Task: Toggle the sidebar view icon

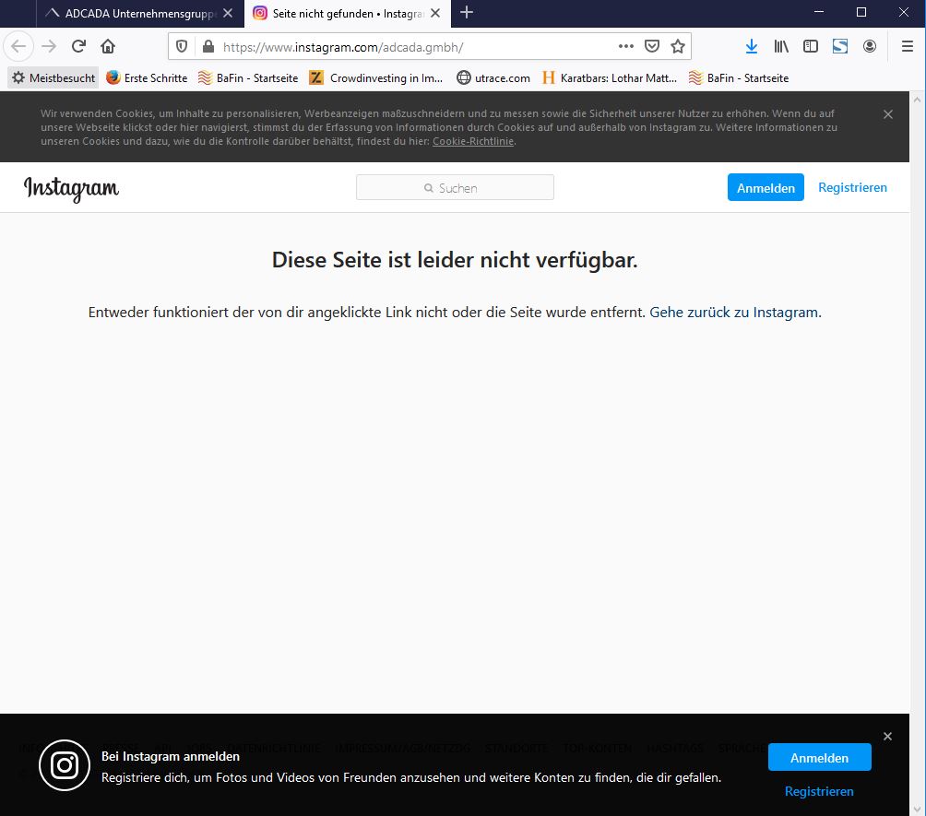Action: [x=811, y=46]
